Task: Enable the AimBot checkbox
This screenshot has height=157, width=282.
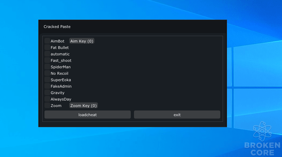Action: [x=47, y=41]
